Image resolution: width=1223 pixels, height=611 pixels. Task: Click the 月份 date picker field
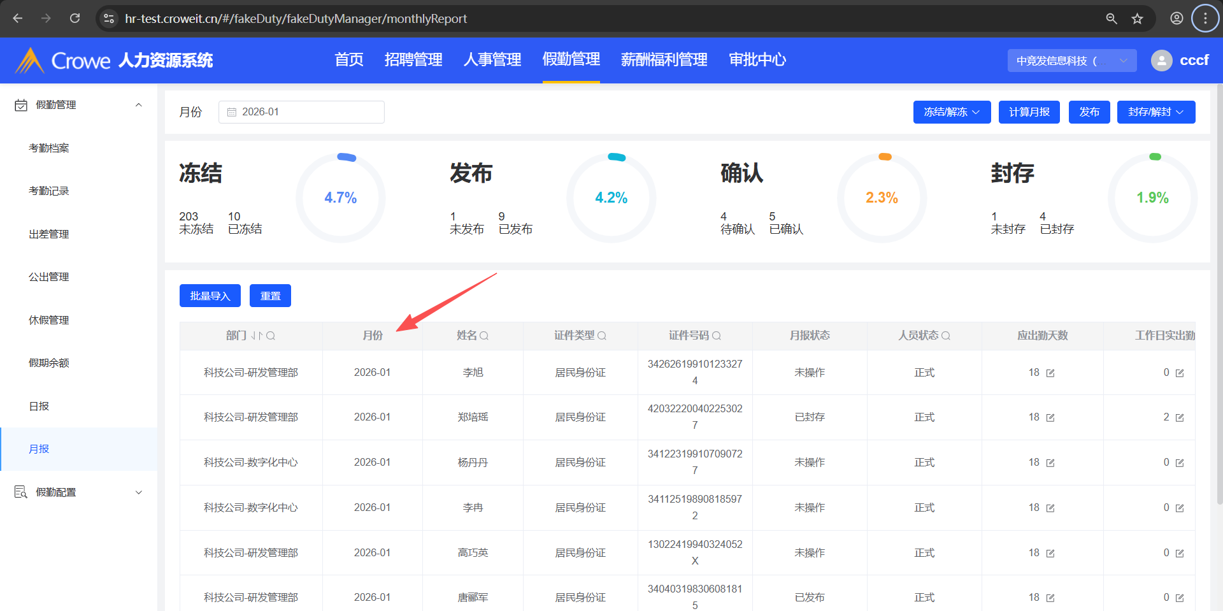301,112
